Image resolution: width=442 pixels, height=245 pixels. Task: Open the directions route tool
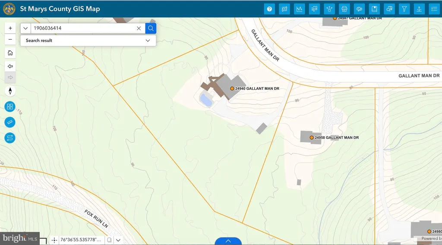click(x=10, y=138)
